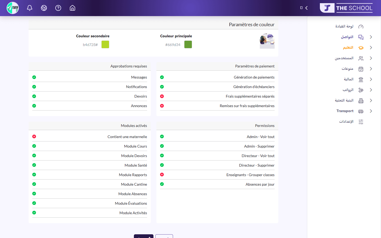
Task: Pick the Couleur secondaire lime swatch
Action: click(105, 44)
